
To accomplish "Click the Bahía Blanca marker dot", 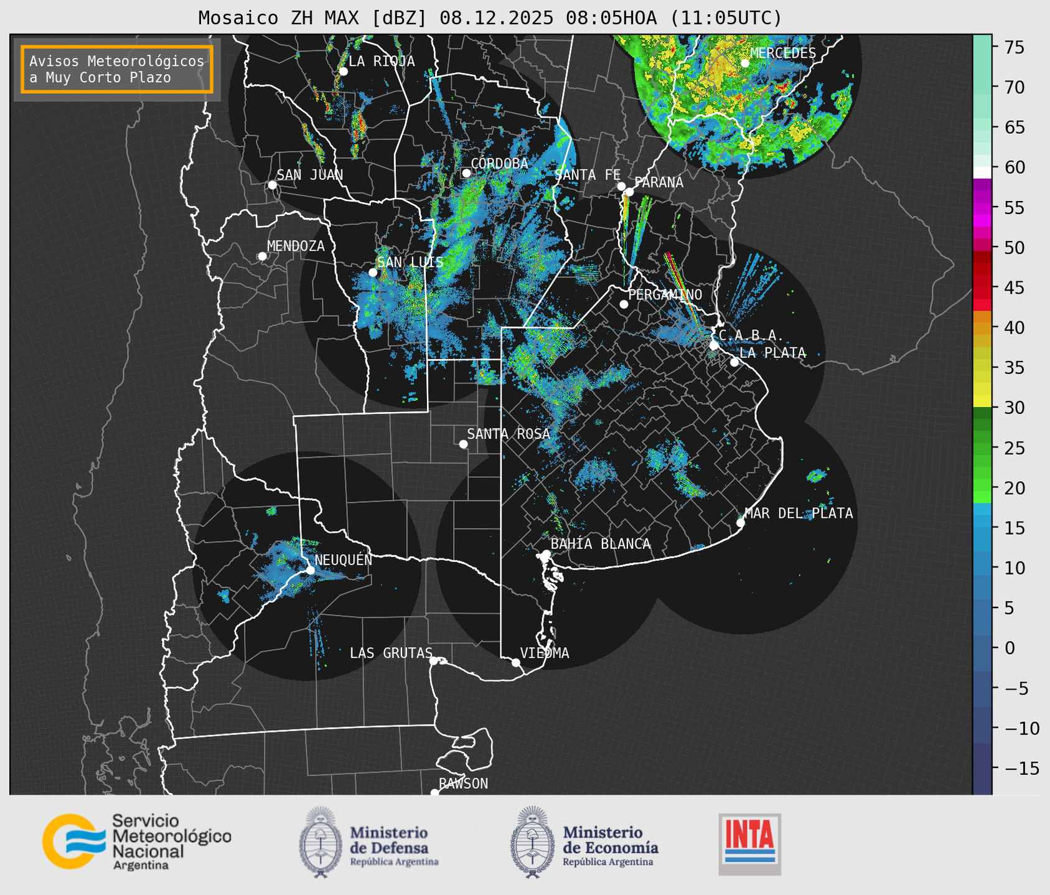I will (546, 554).
